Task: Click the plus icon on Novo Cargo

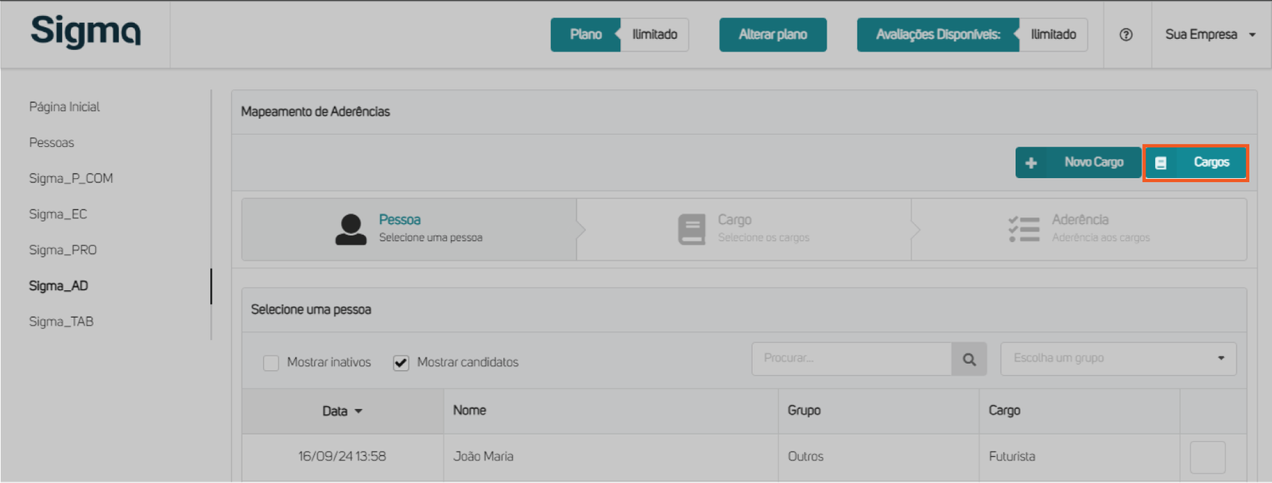Action: point(1031,163)
